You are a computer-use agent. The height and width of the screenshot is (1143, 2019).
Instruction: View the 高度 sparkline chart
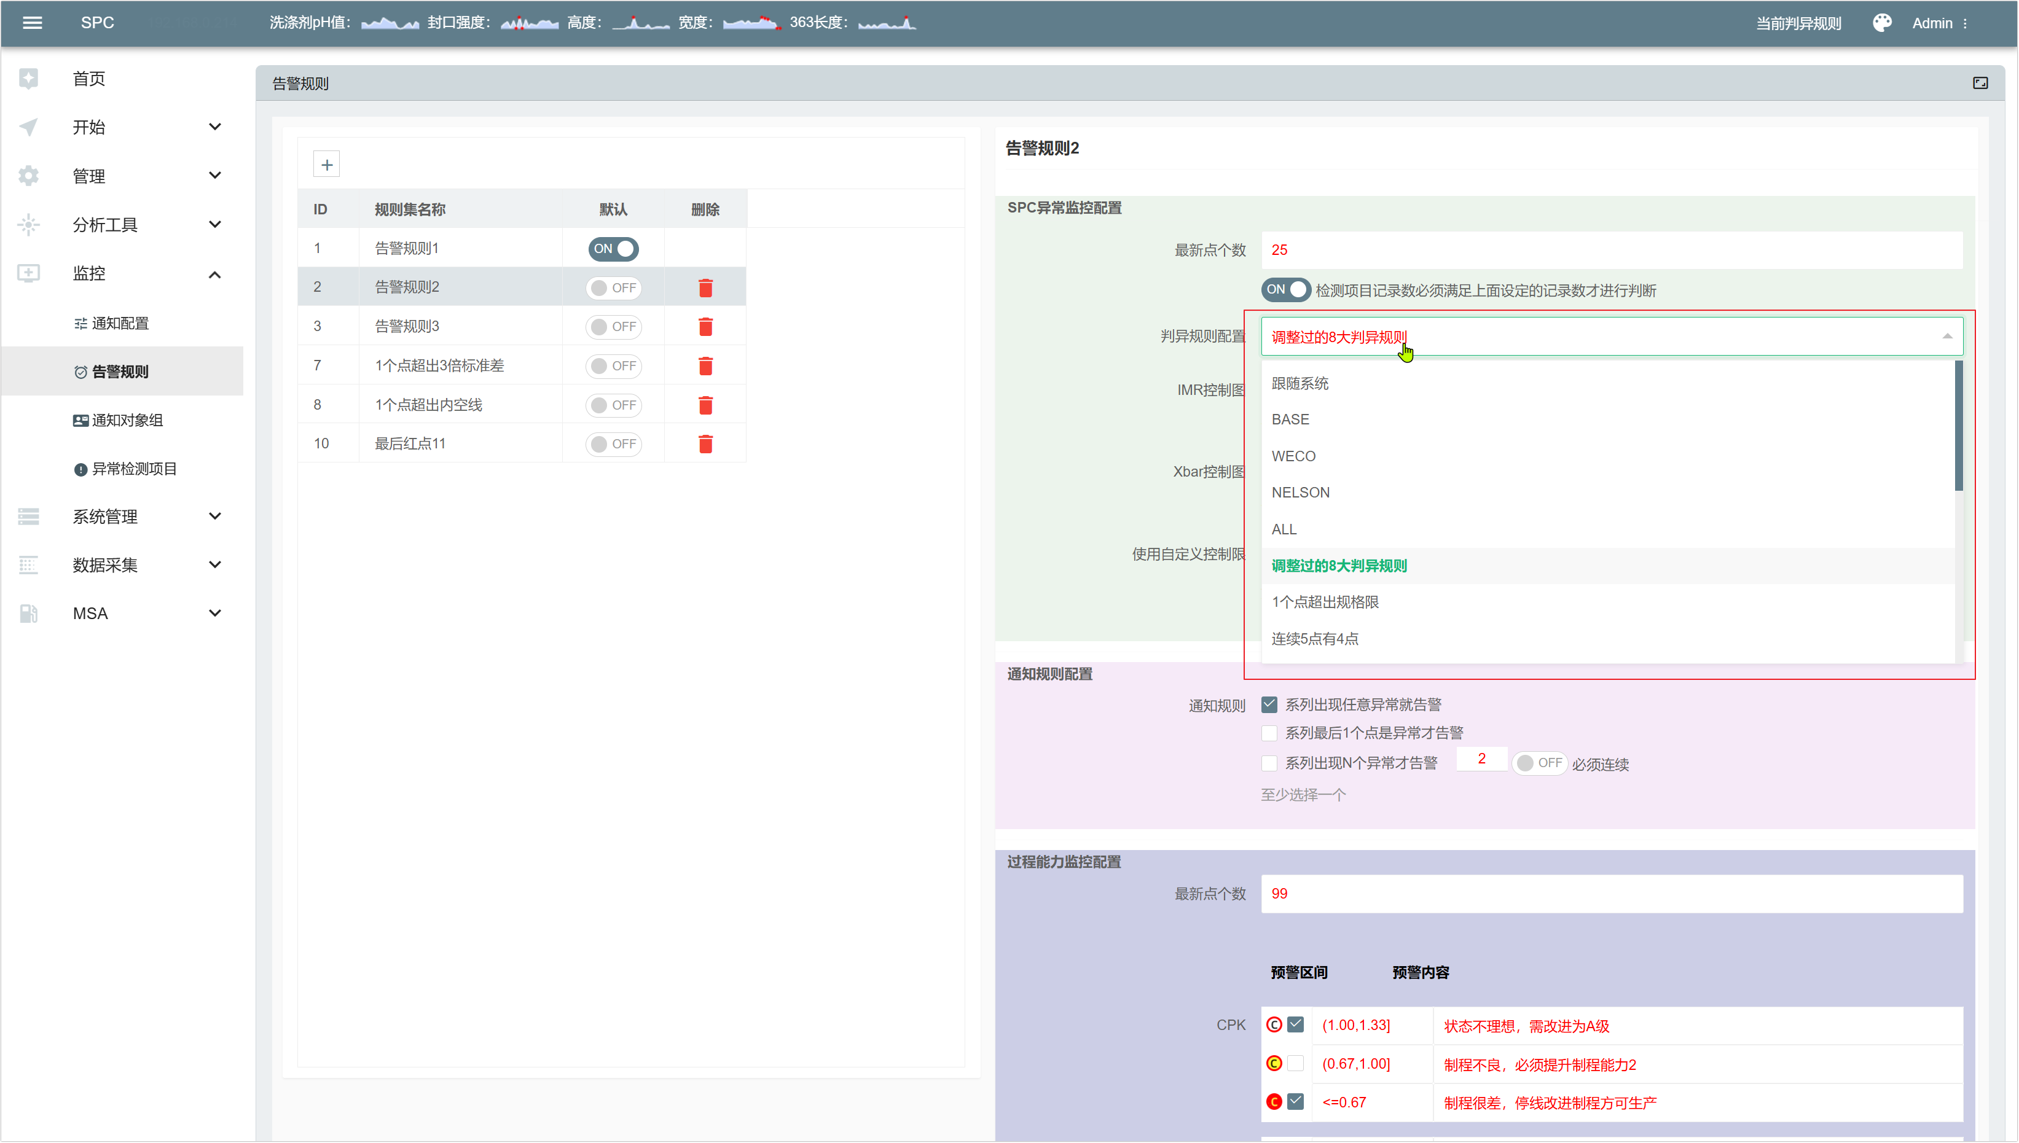(641, 23)
